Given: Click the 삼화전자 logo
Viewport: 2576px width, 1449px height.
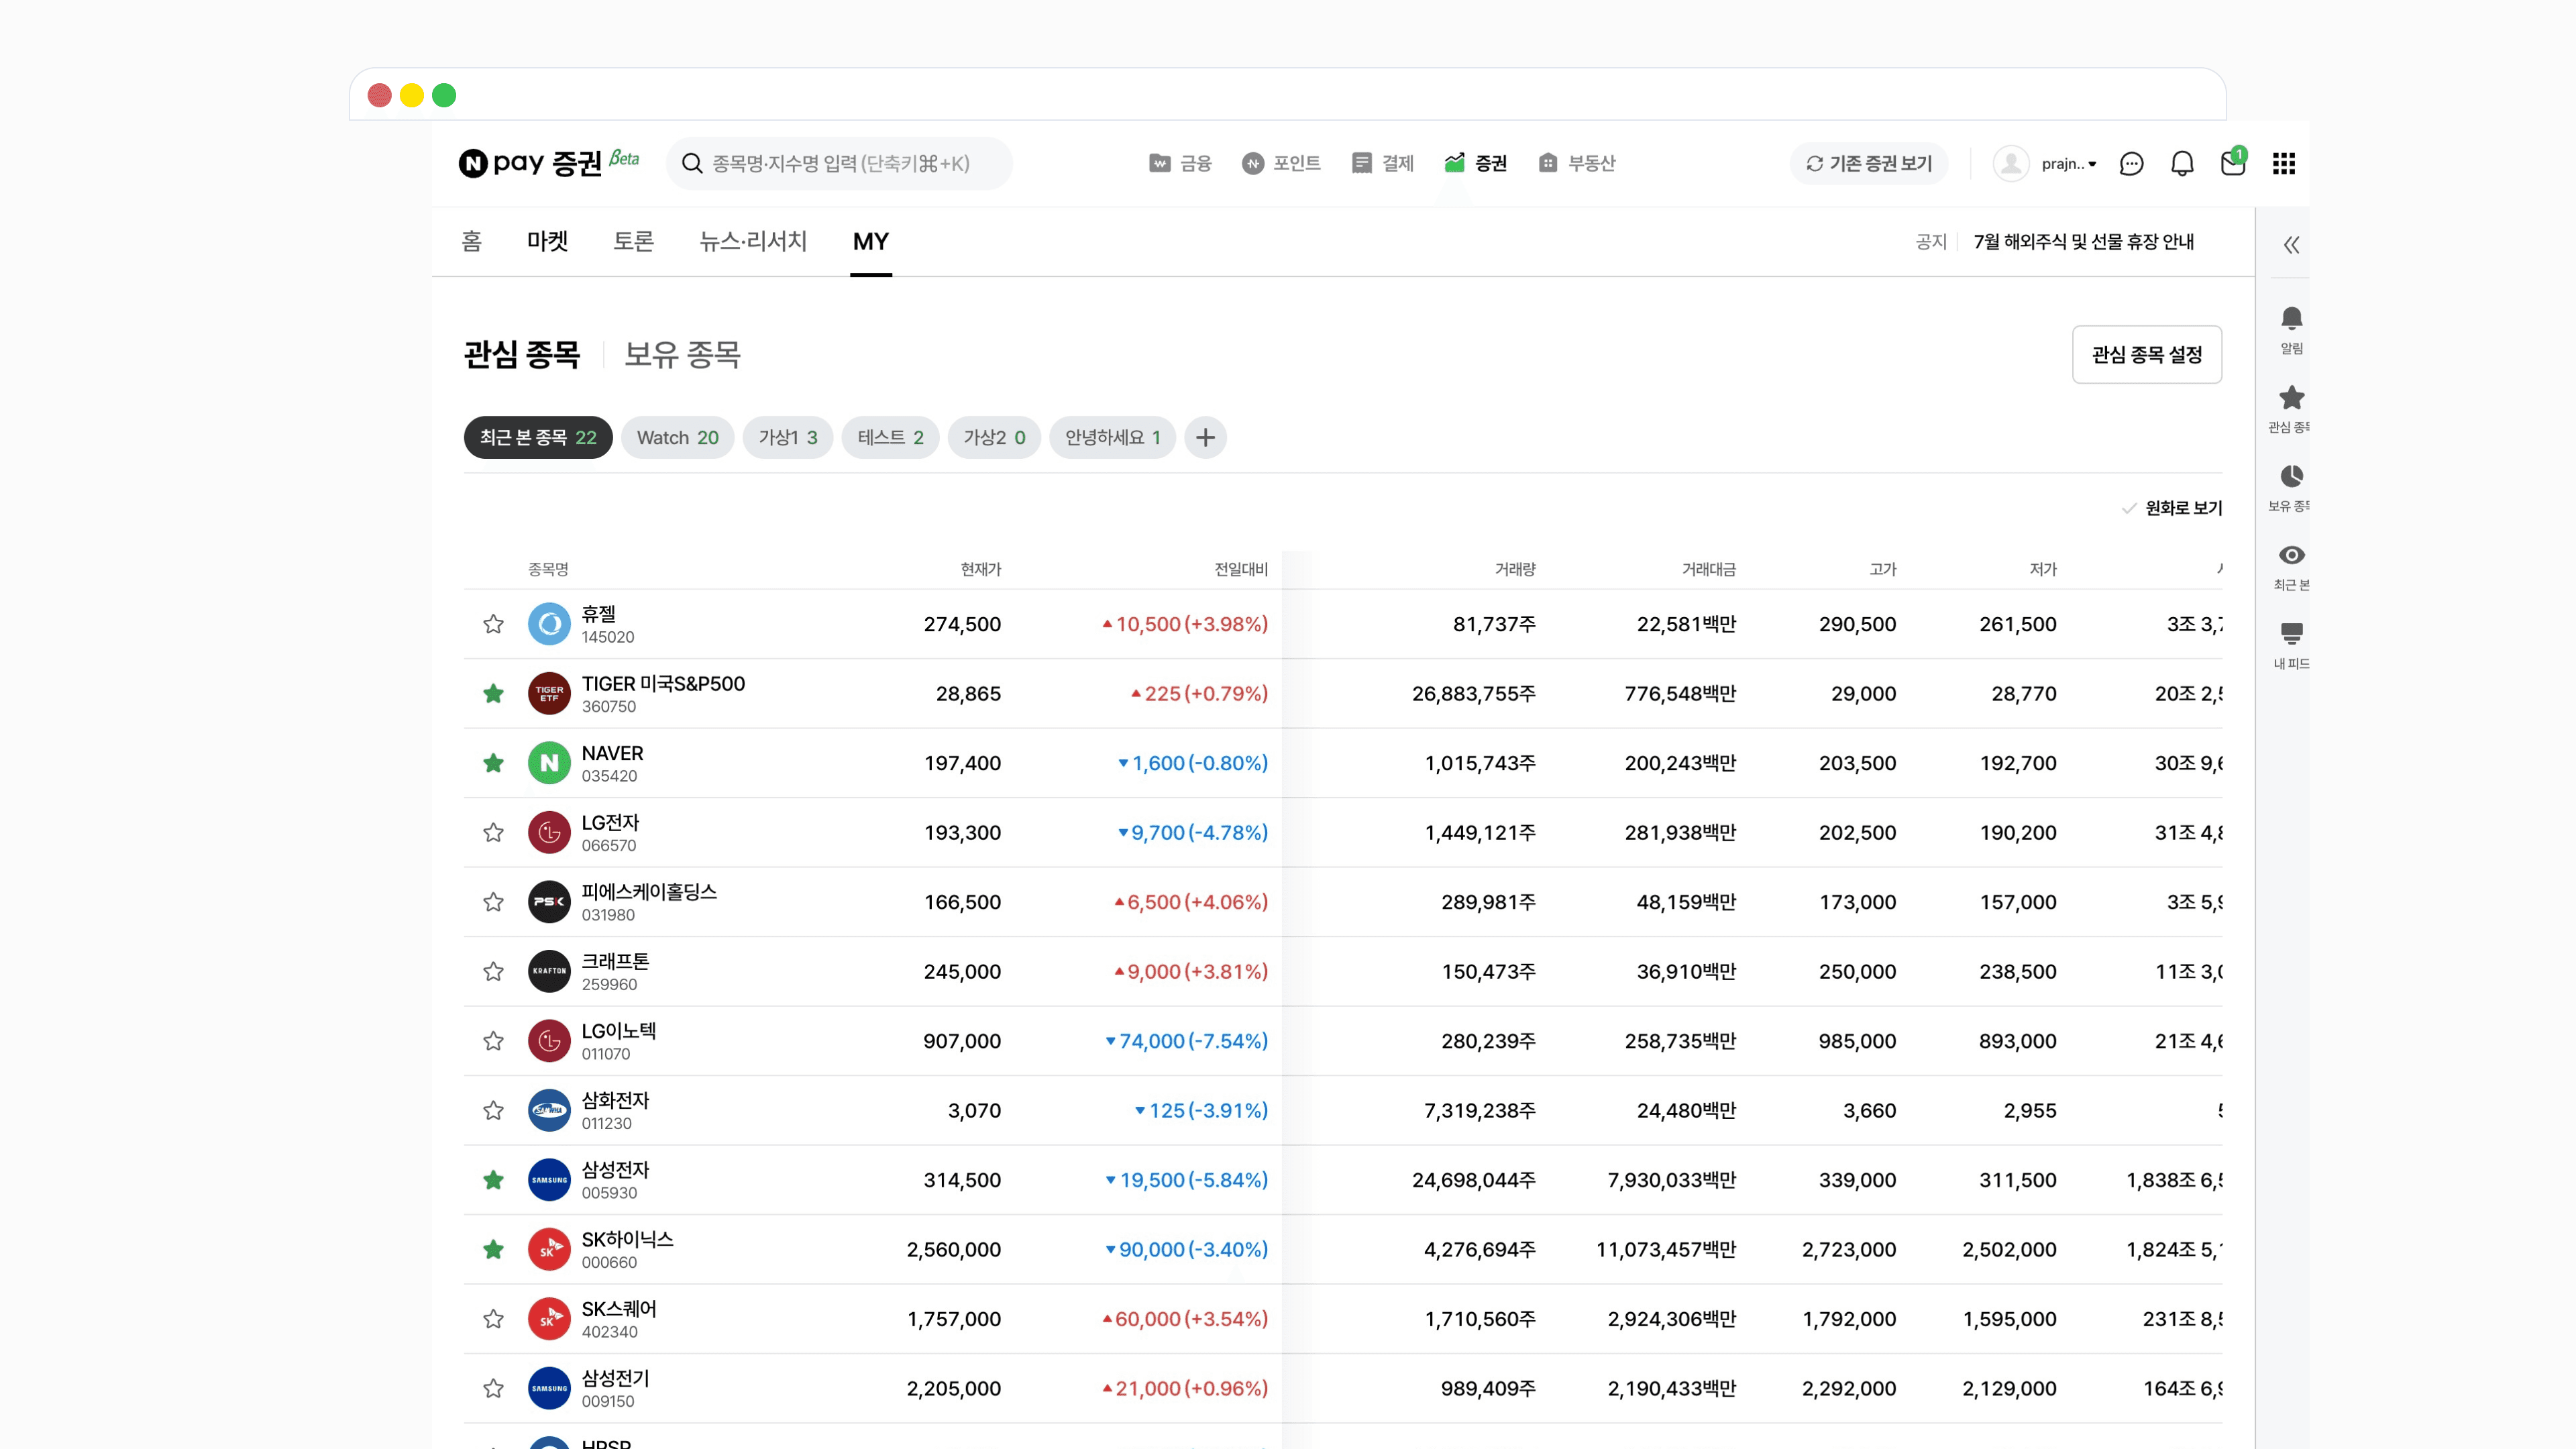Looking at the screenshot, I should [x=549, y=1110].
